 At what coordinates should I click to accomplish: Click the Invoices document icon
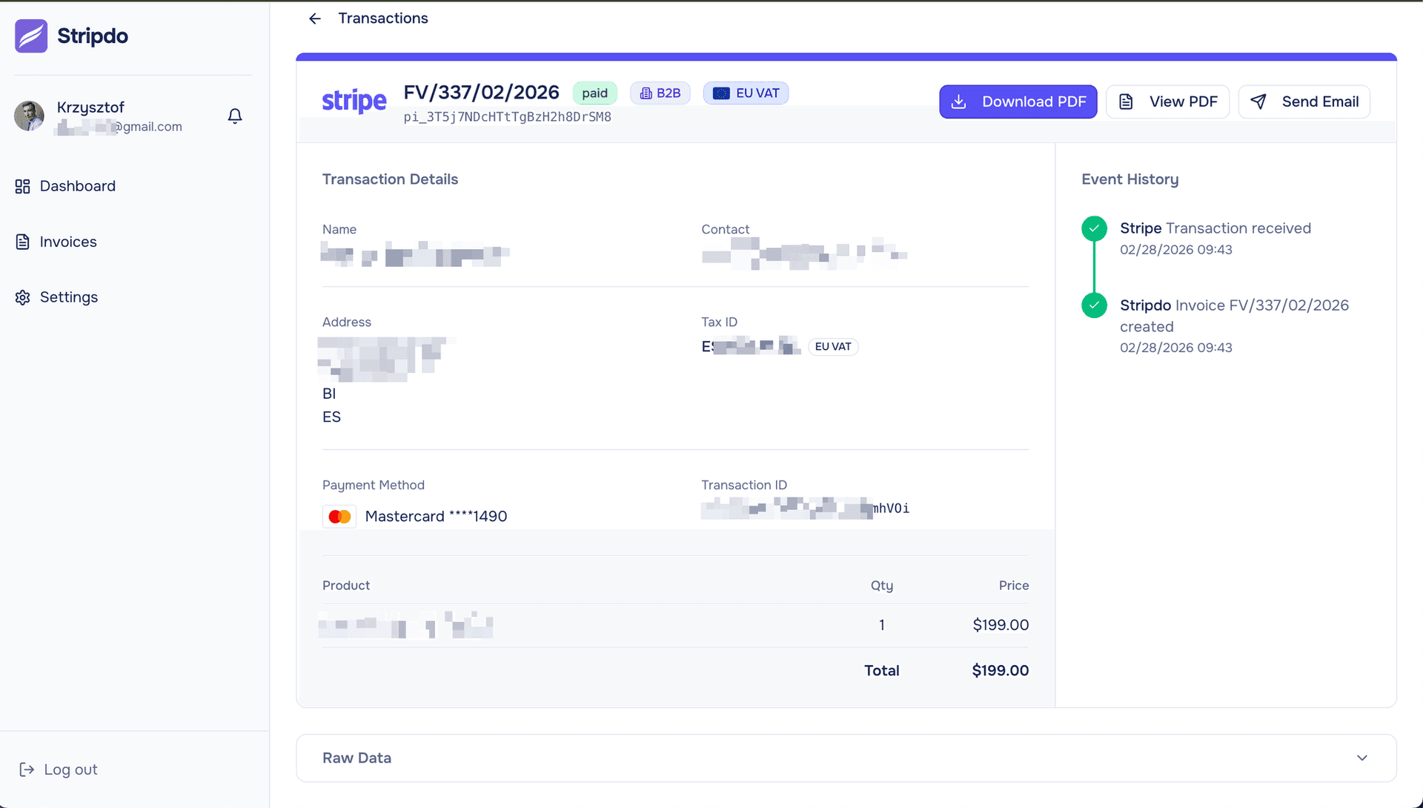23,242
